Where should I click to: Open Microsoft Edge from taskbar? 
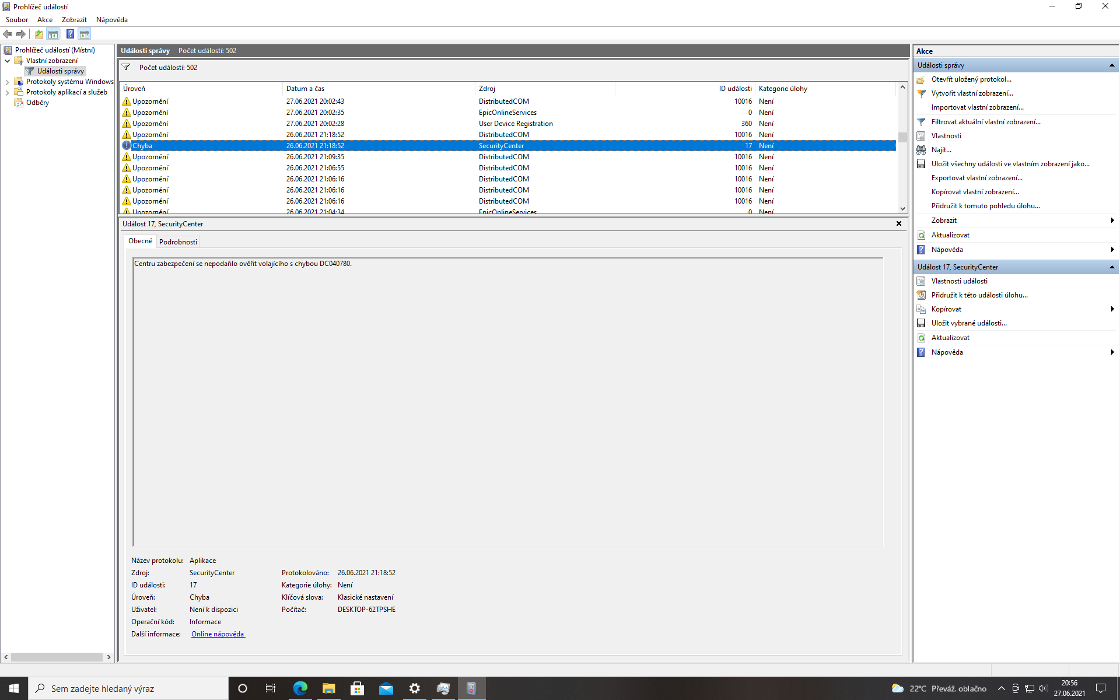(300, 688)
